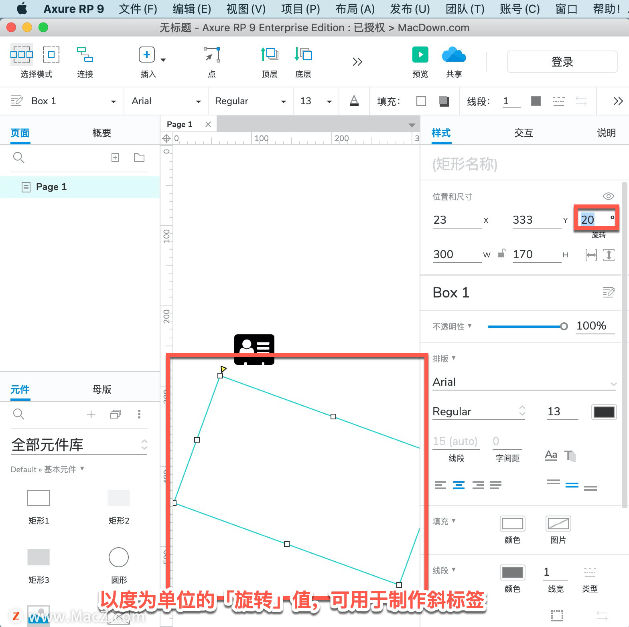Toggle the widget visibility eye icon
Viewport: 629px width, 627px height.
click(609, 196)
